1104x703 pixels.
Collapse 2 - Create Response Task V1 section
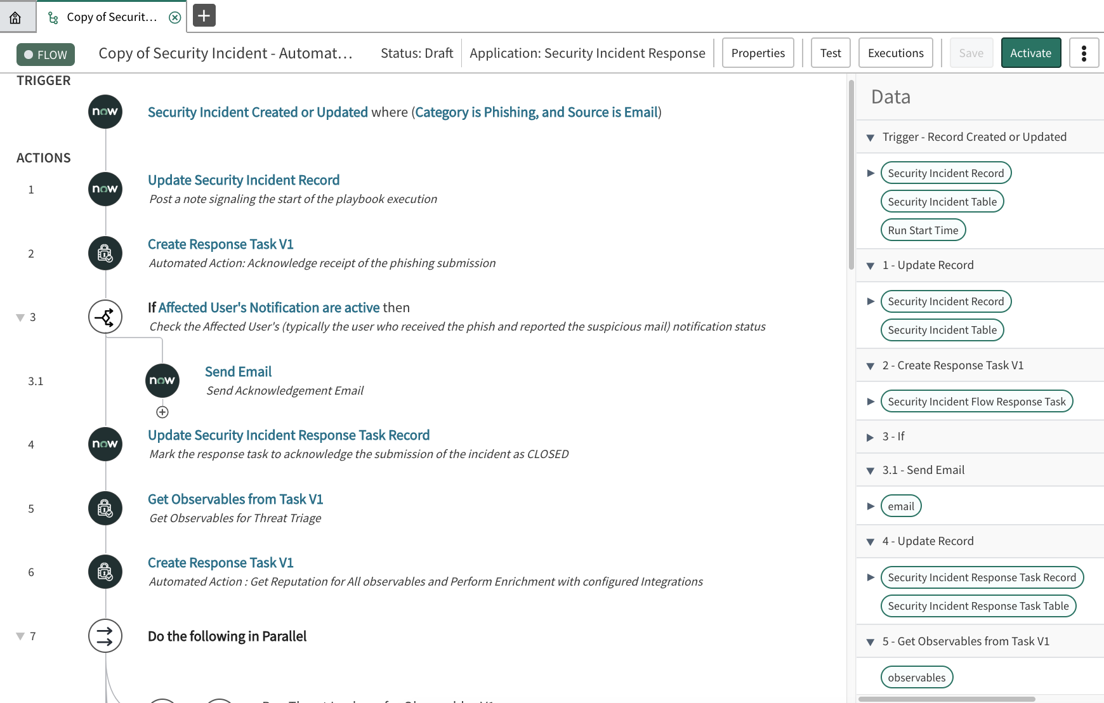coord(871,366)
